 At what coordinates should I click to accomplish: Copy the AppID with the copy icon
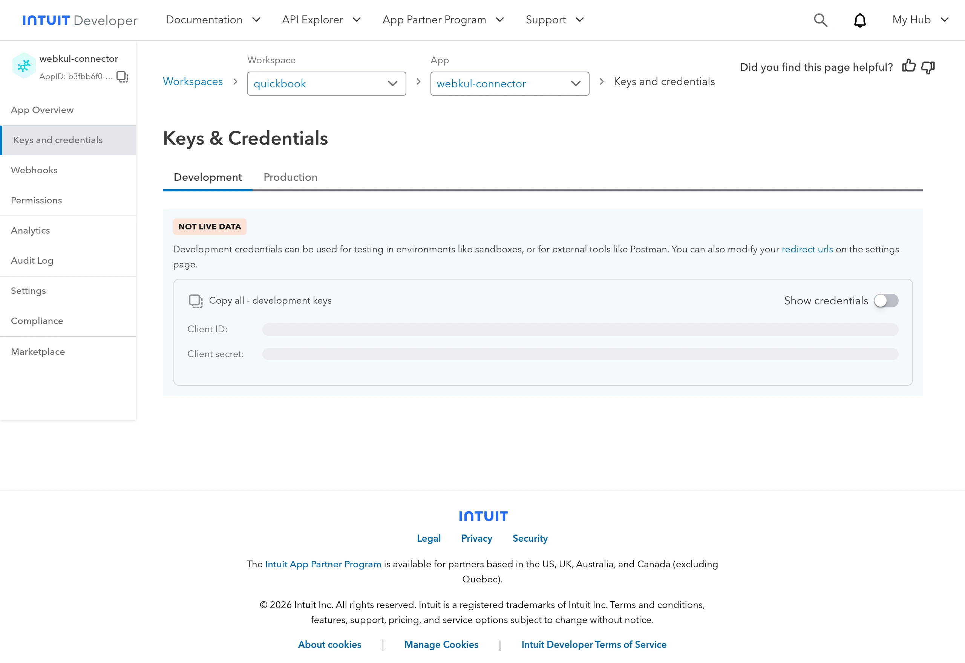point(122,76)
